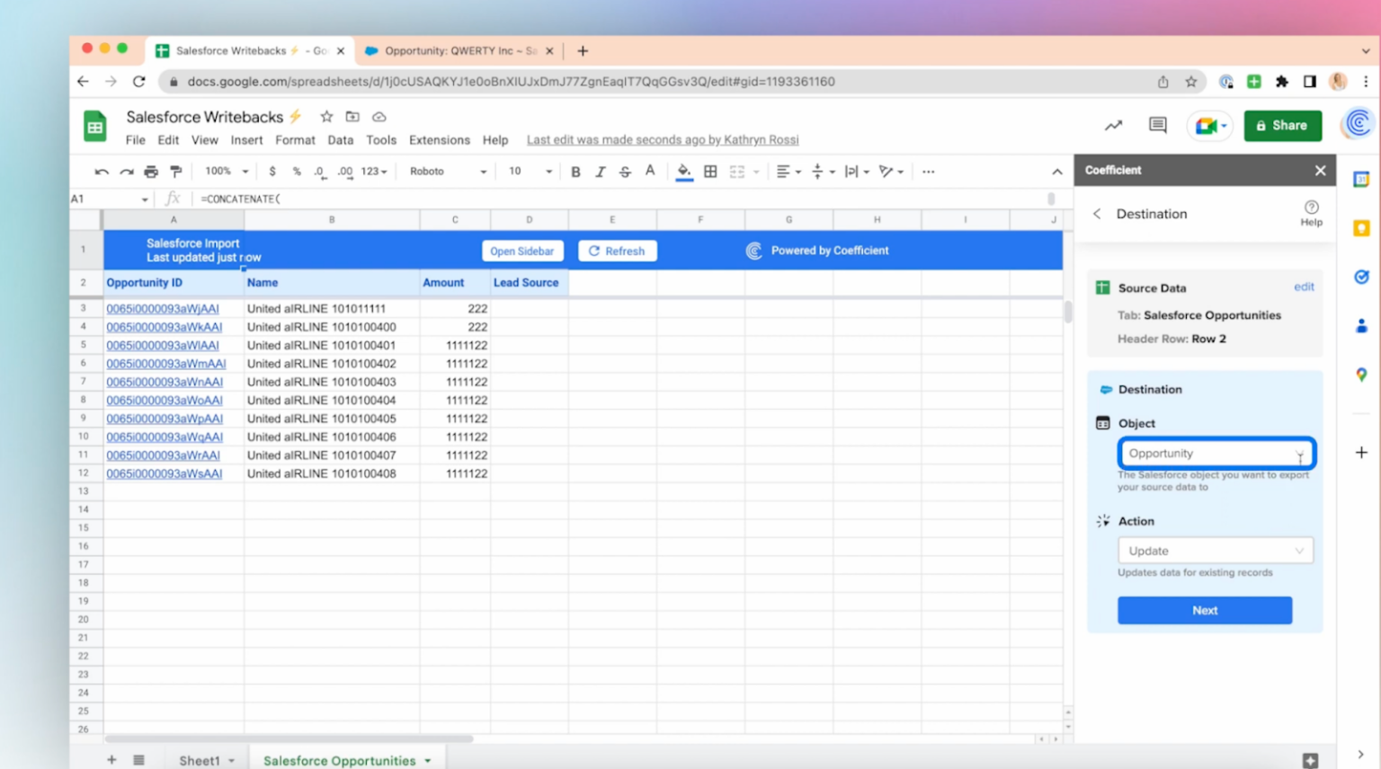1381x769 pixels.
Task: Open the activity dashboard trend icon
Action: pyautogui.click(x=1114, y=126)
